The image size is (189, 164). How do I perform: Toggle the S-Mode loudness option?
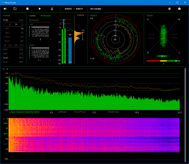click(x=81, y=15)
